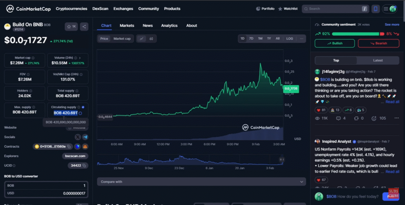Switch to the News tab
The width and height of the screenshot is (405, 205).
148,26
